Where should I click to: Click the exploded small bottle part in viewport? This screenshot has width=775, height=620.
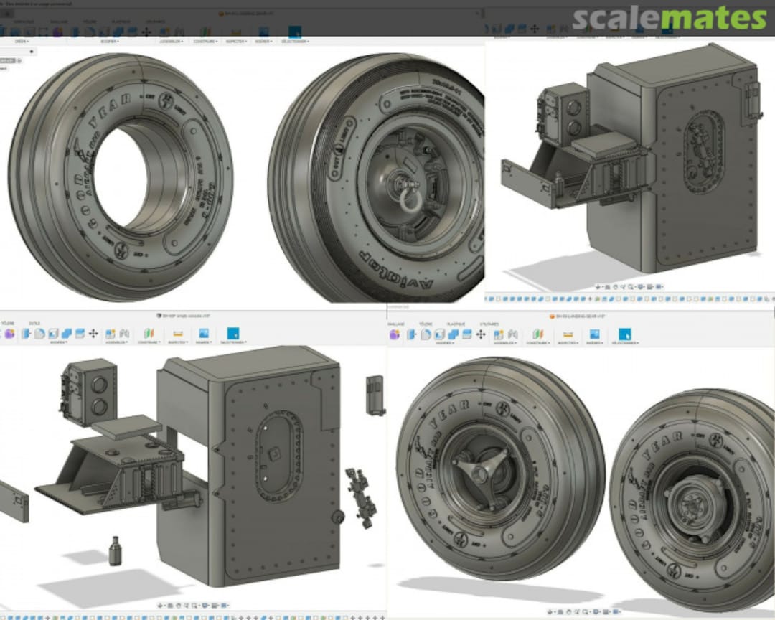pos(114,550)
